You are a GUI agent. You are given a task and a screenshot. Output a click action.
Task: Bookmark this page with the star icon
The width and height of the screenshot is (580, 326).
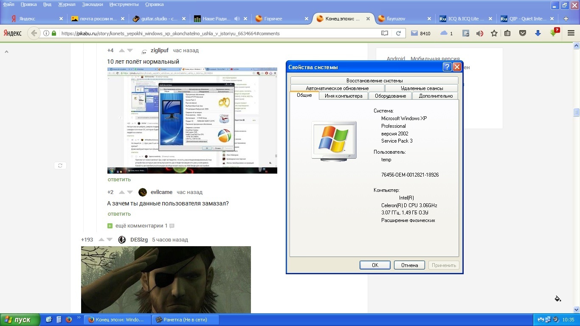[x=494, y=33]
